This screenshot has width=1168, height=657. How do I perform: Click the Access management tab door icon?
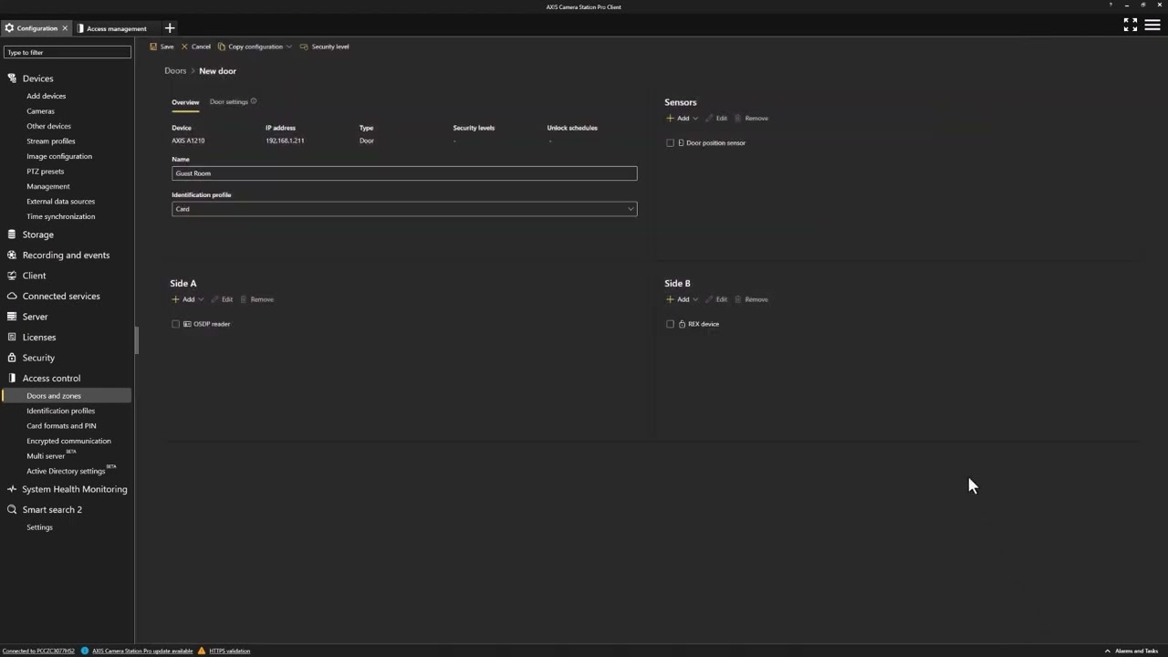(80, 28)
